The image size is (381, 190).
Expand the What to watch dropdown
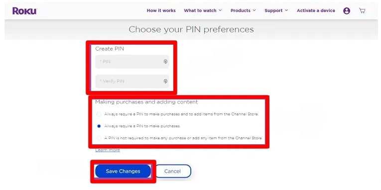click(x=203, y=10)
